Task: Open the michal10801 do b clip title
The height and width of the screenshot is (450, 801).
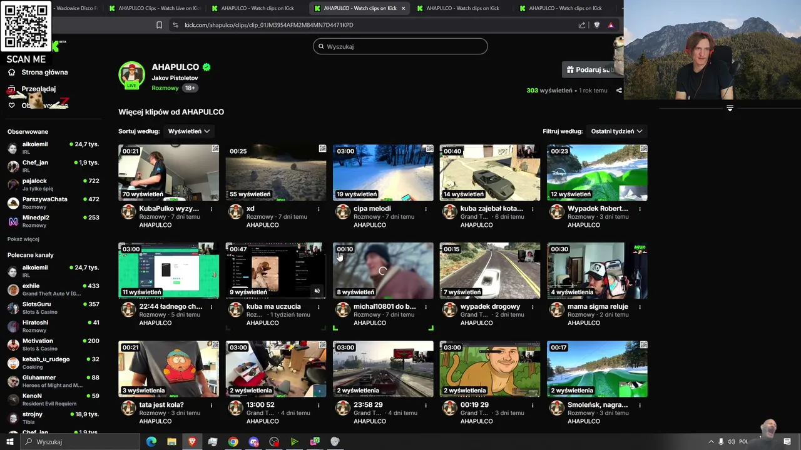Action: [384, 307]
